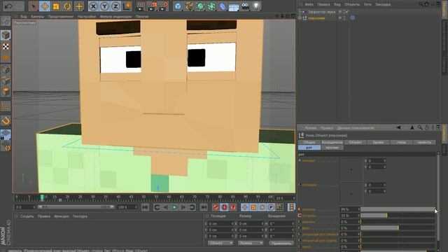This screenshot has height=252, width=448.
Task: Open the search icon in Attribute manager
Action: (x=420, y=127)
